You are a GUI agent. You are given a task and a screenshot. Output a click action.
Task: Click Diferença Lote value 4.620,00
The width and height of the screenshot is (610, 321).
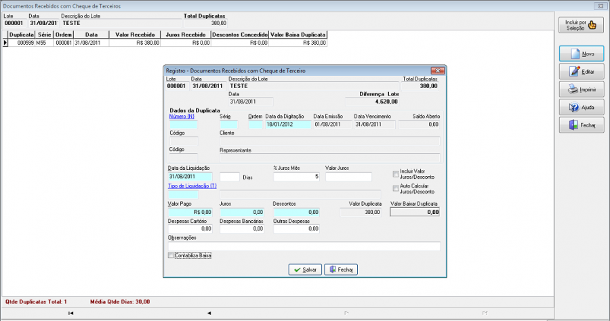pos(372,102)
